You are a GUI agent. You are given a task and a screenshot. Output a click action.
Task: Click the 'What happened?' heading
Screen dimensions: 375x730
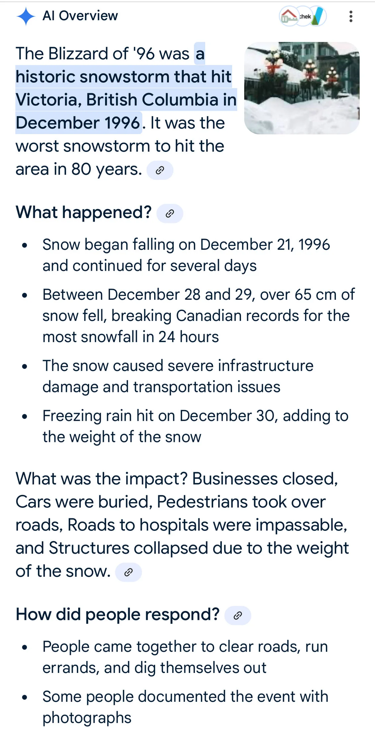click(x=84, y=212)
